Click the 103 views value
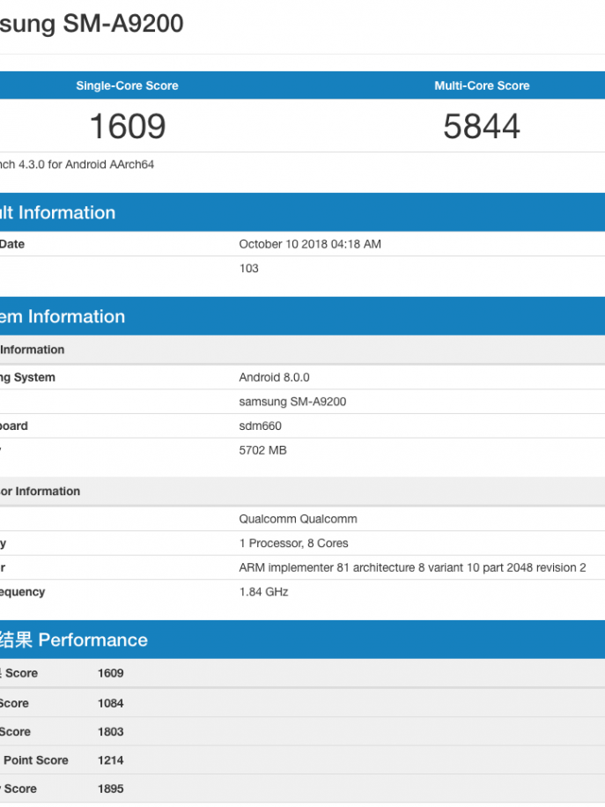This screenshot has height=807, width=605. pos(249,269)
